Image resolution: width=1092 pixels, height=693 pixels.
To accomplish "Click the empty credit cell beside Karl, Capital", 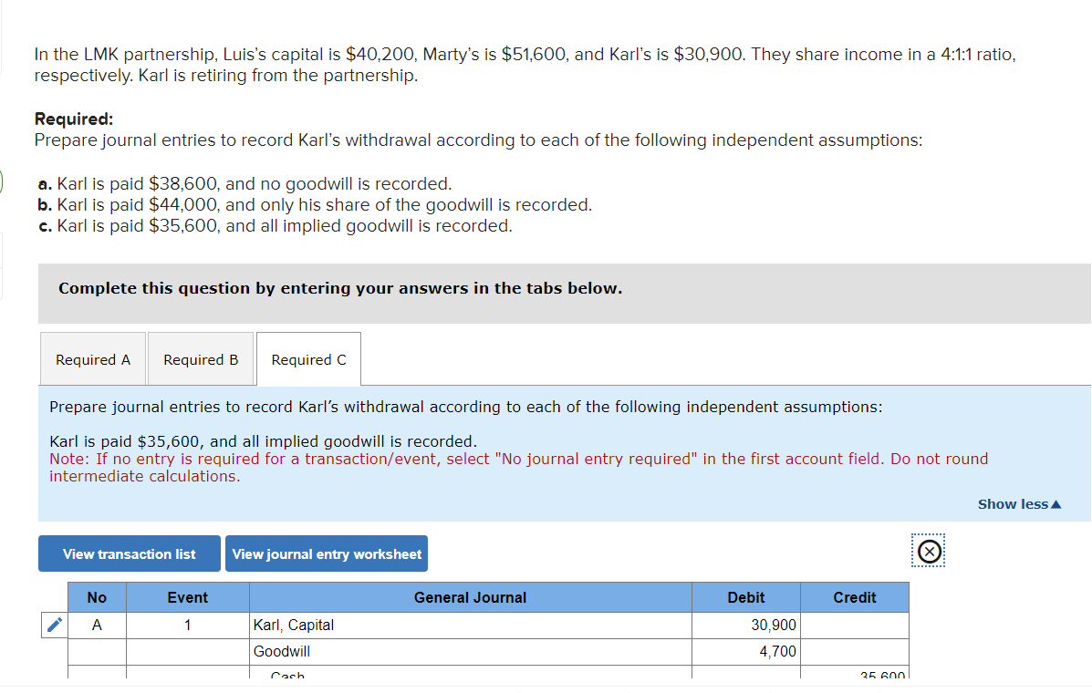I will [854, 625].
